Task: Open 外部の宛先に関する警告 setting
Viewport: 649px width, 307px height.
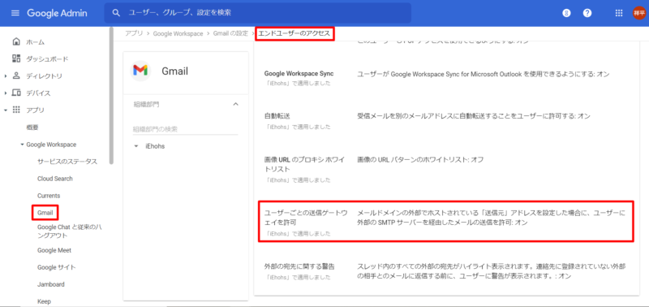Action: point(299,266)
